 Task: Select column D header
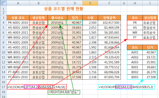click(75, 3)
